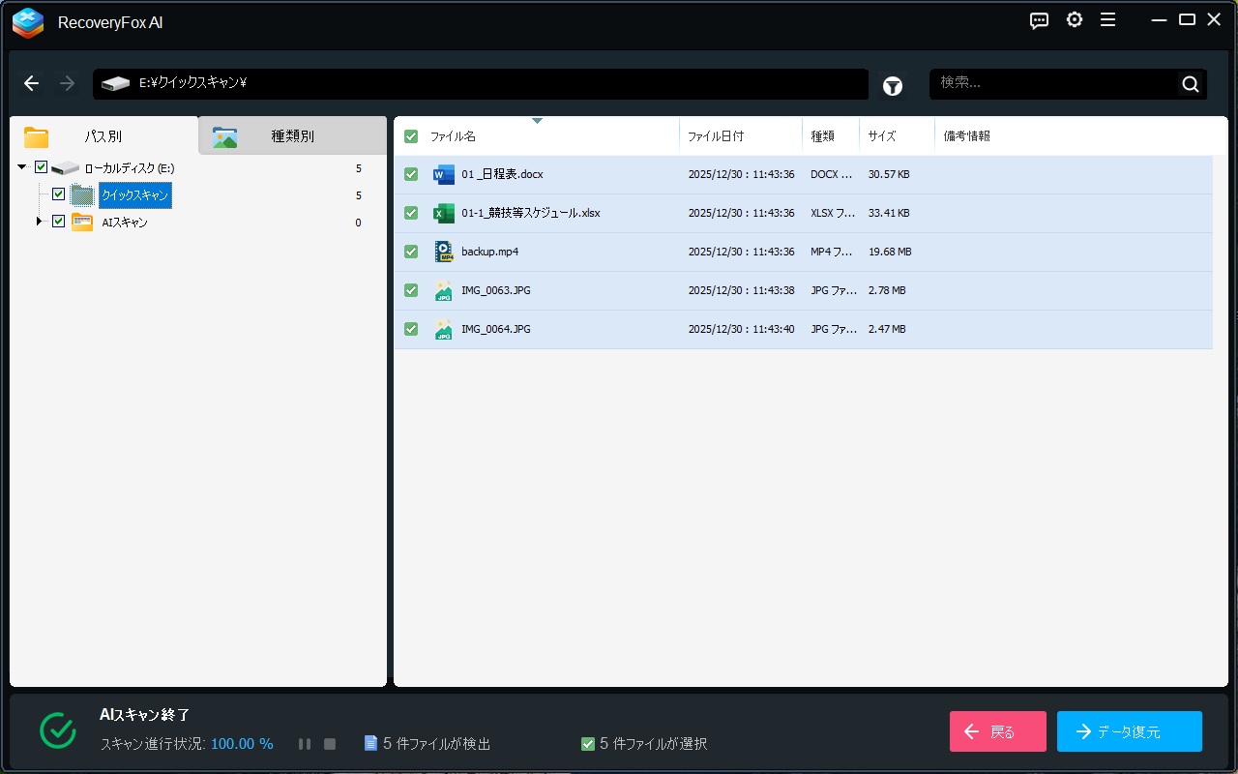Click the search magnifier icon
Screen dimensions: 1238x774
pyautogui.click(x=1191, y=84)
